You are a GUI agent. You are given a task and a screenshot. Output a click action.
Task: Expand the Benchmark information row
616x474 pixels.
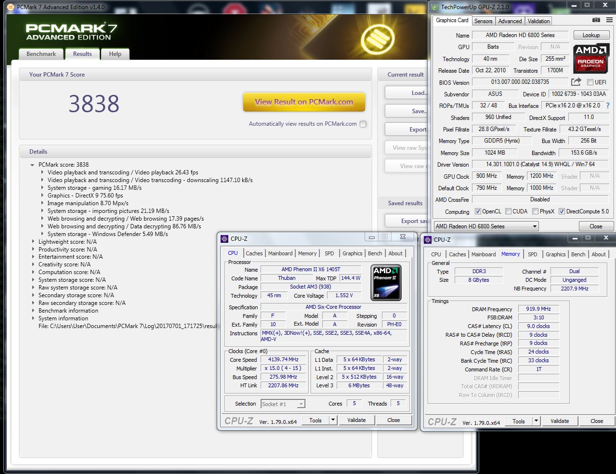(x=33, y=311)
